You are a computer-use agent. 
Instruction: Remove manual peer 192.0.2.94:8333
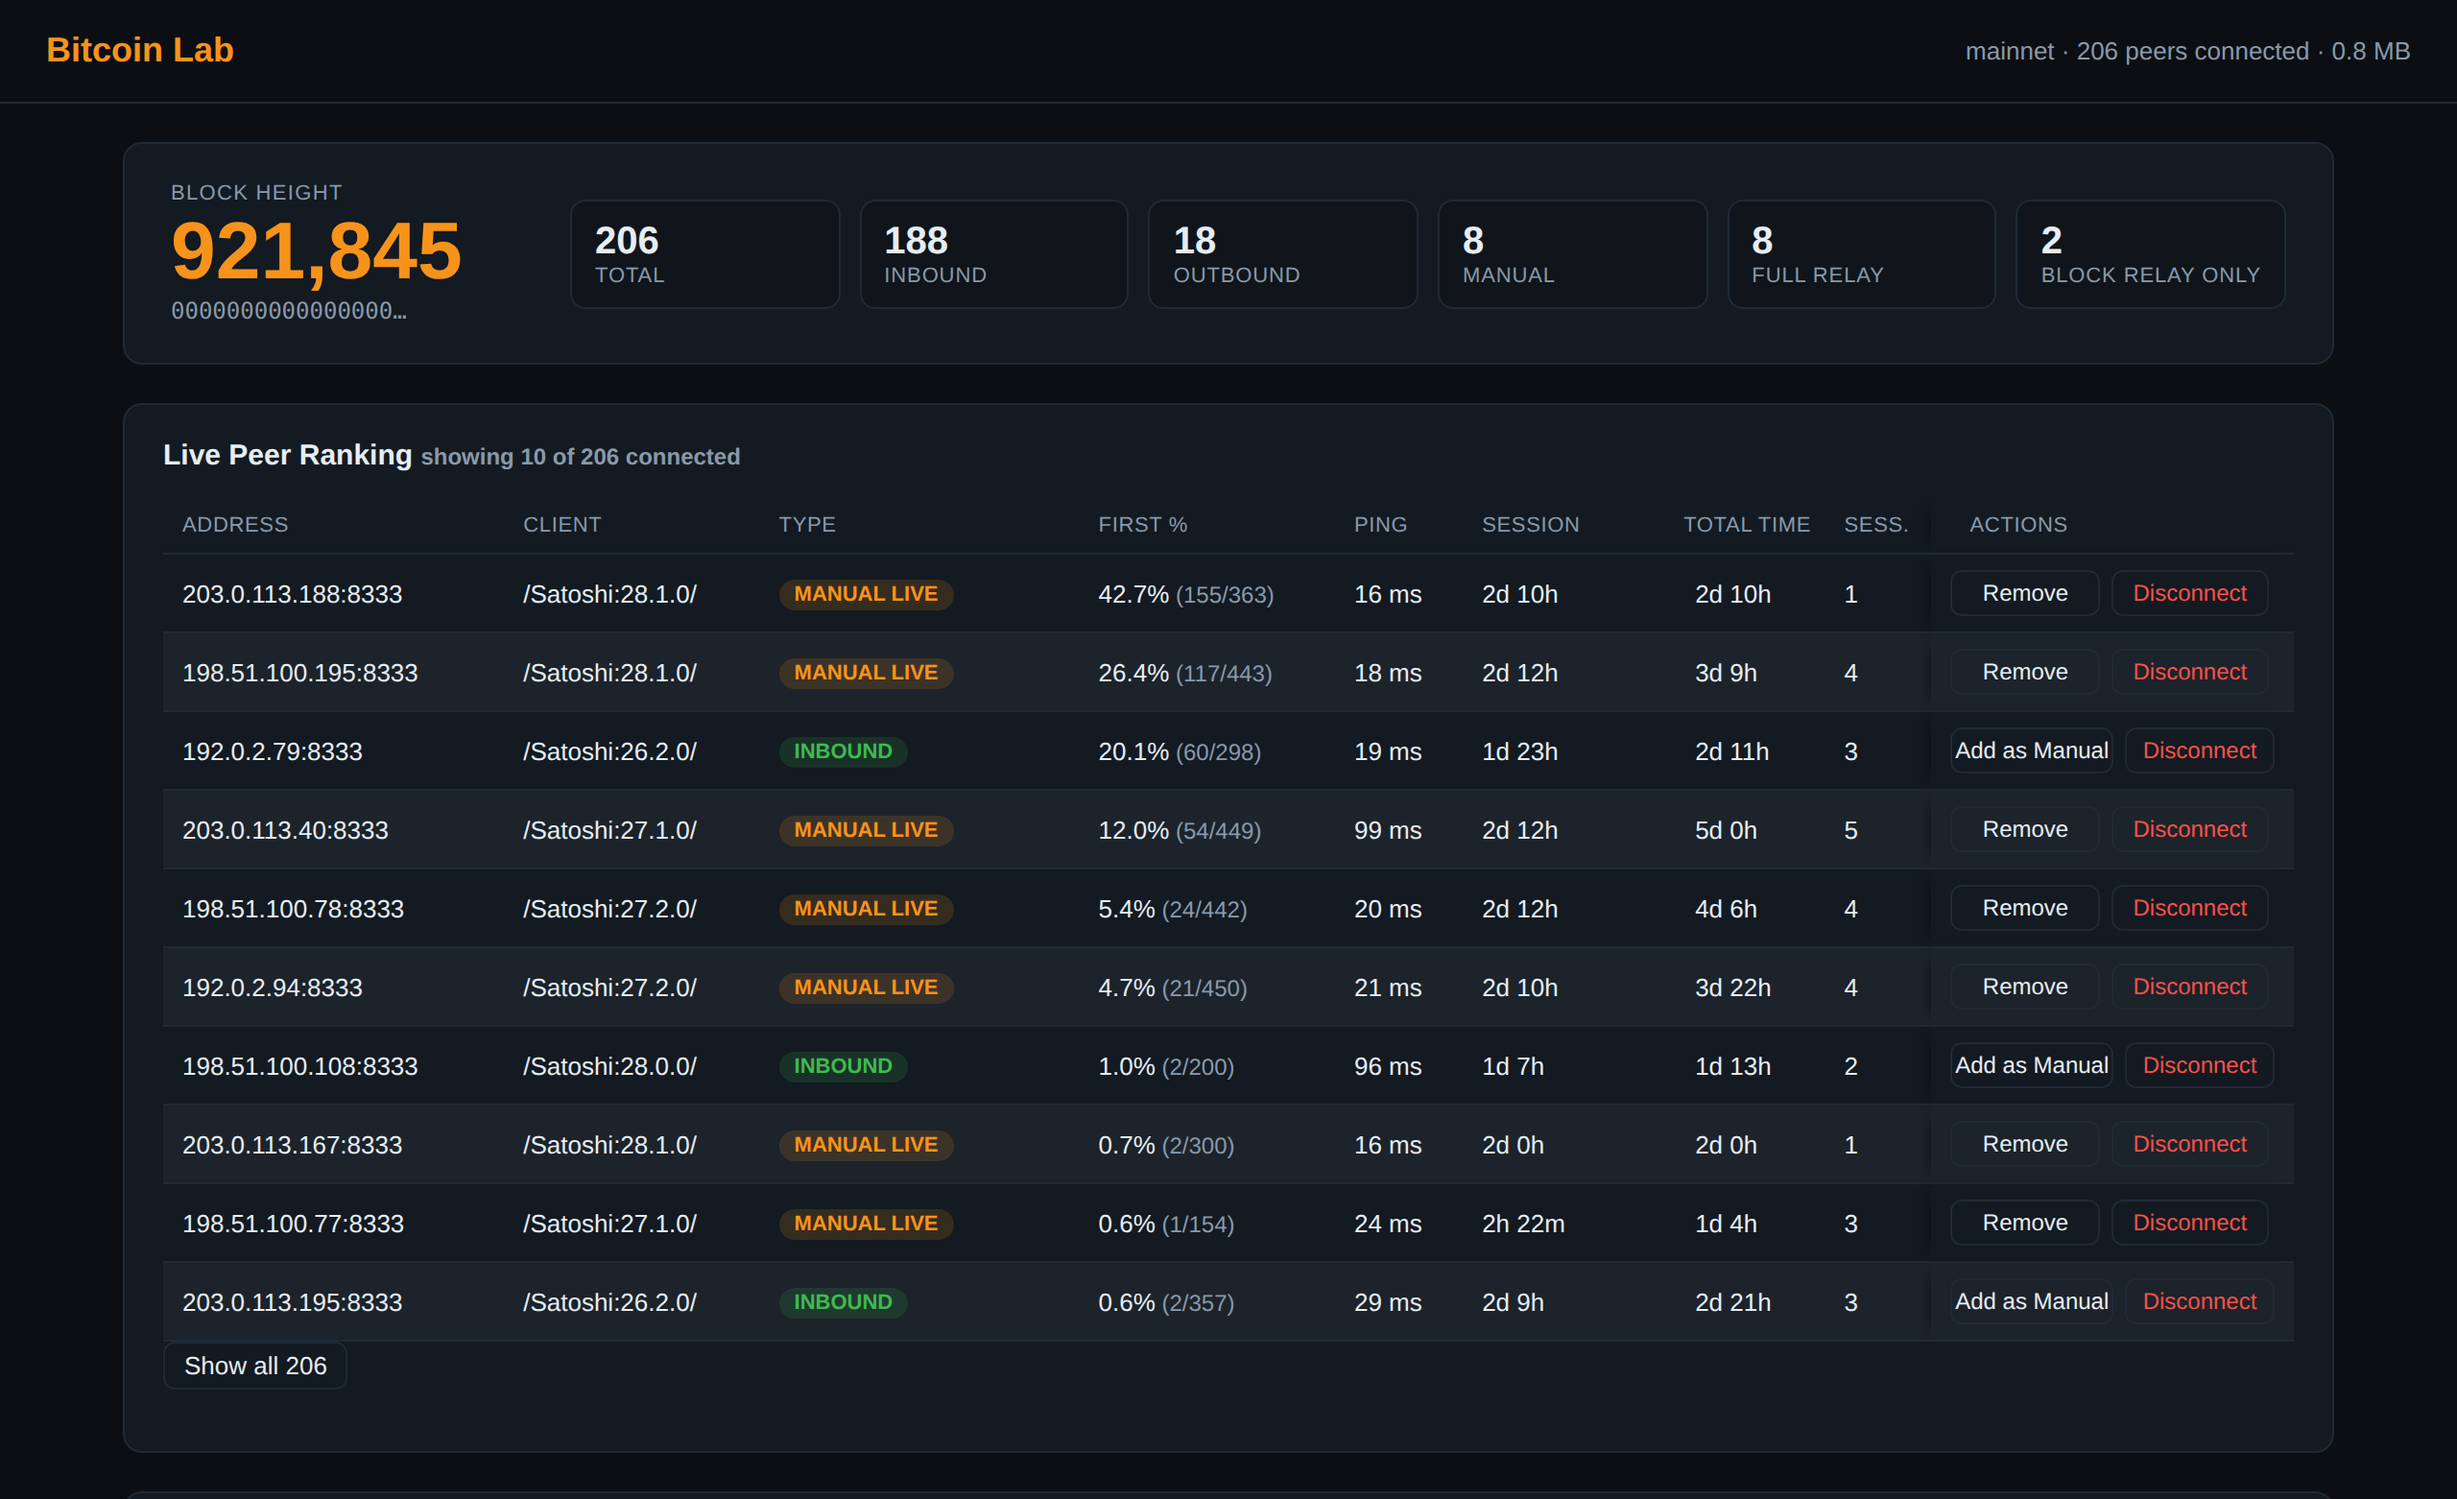(x=2024, y=987)
